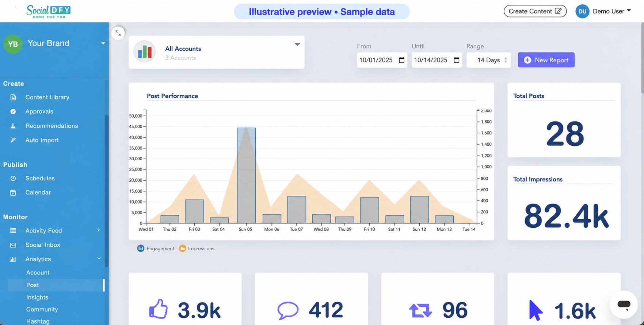Click the From date calendar icon
Viewport: 644px width, 325px height.
tap(401, 60)
